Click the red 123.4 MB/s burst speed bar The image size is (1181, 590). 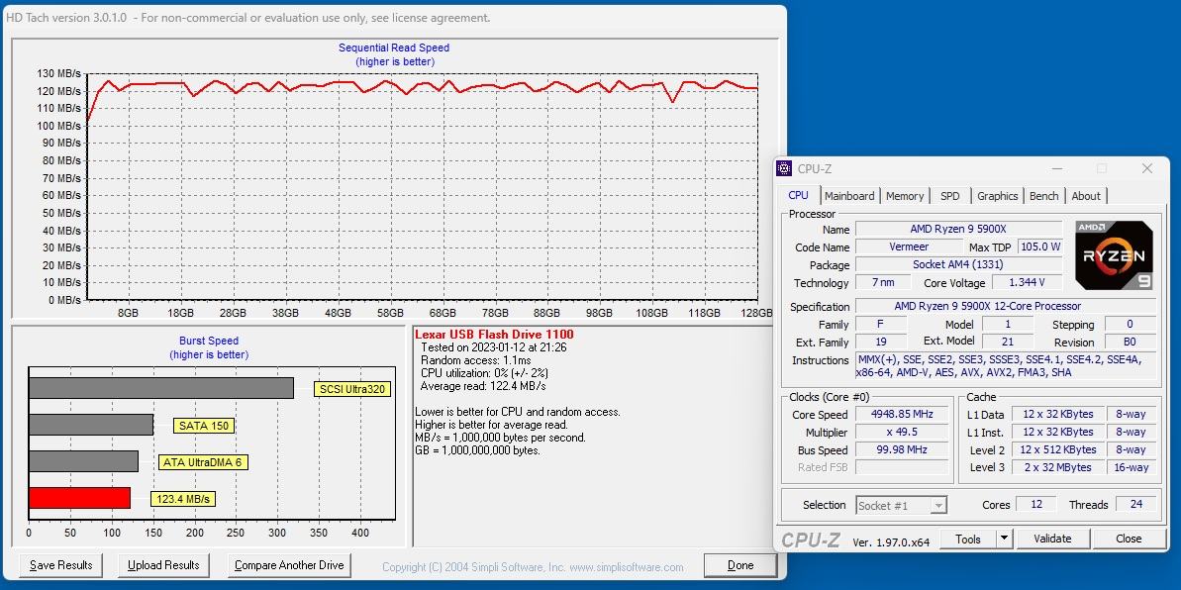coord(79,498)
